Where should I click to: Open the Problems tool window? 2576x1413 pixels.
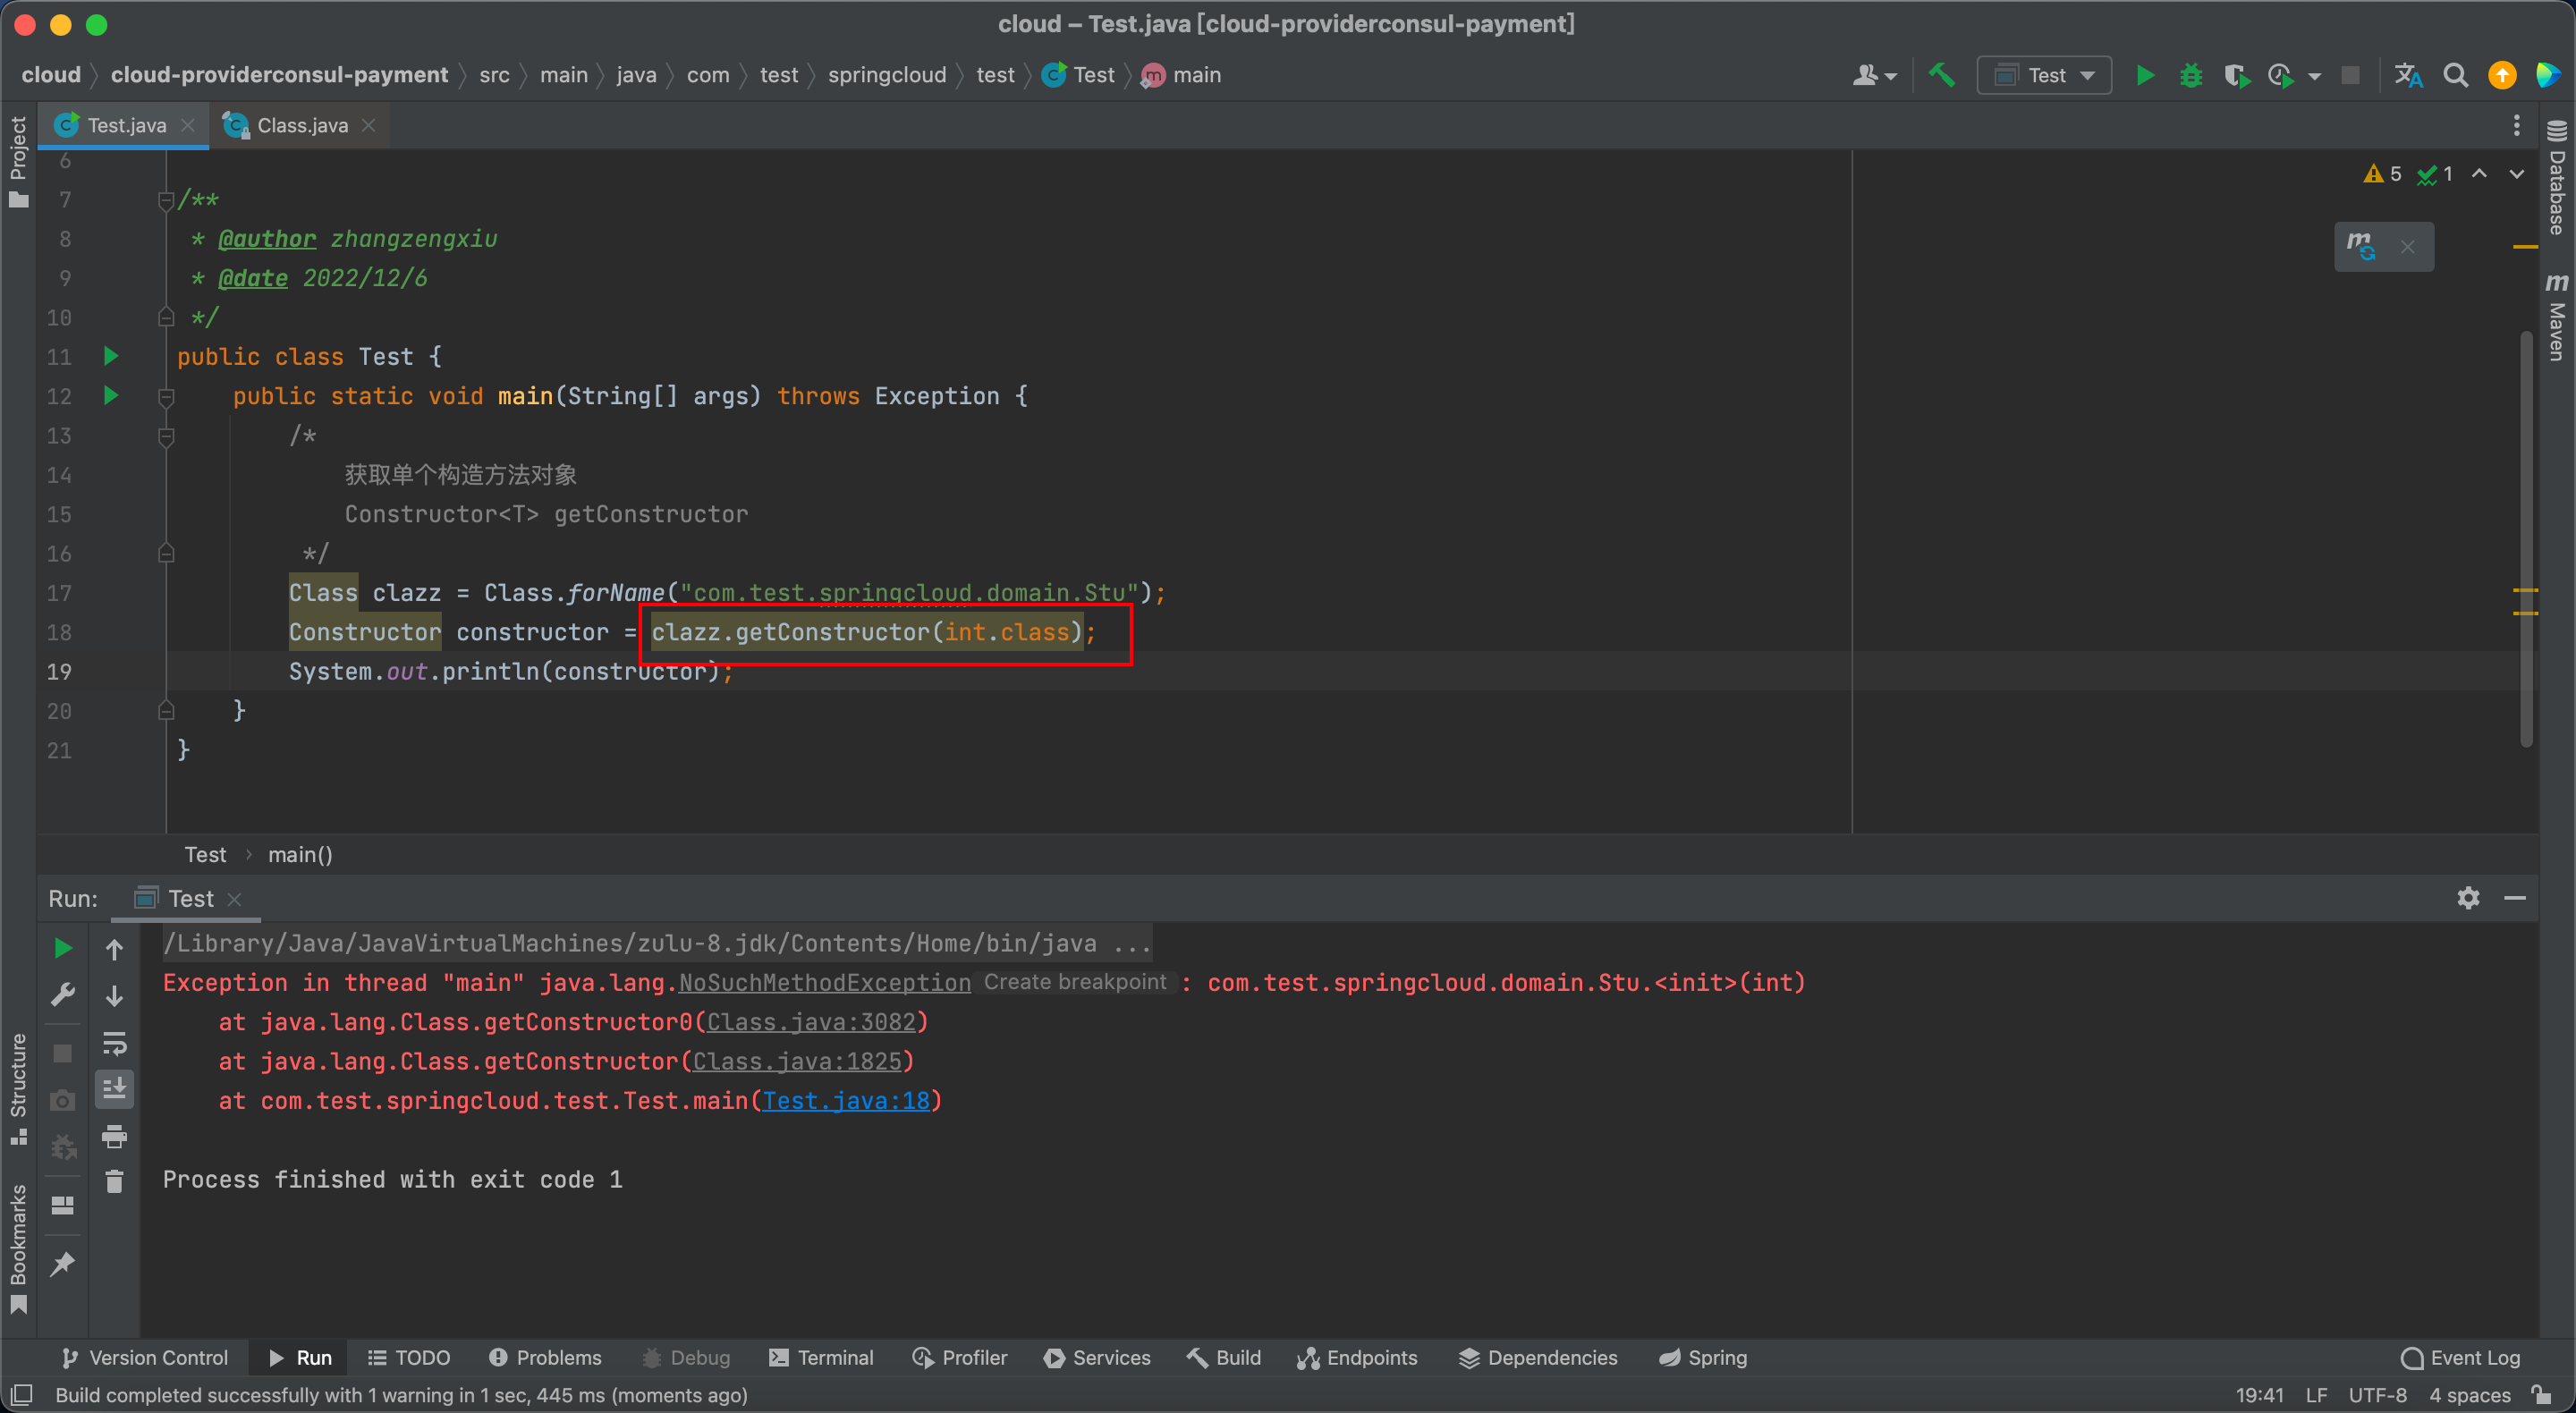coord(545,1358)
